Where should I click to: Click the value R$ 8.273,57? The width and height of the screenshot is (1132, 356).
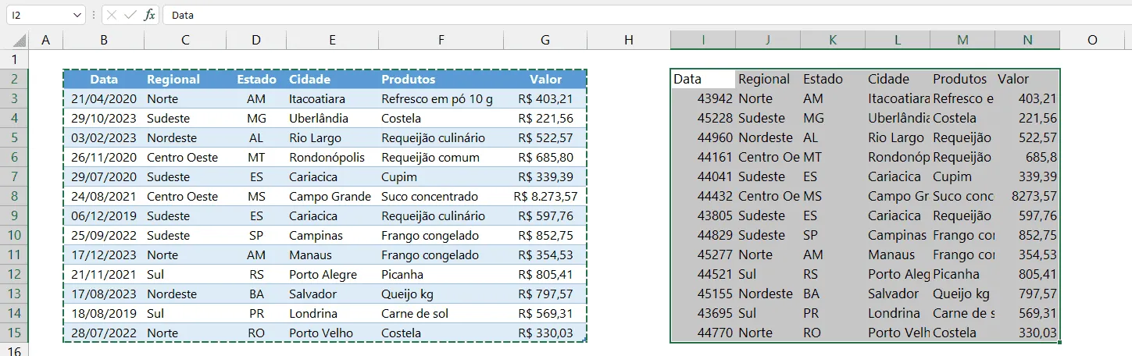pyautogui.click(x=545, y=196)
